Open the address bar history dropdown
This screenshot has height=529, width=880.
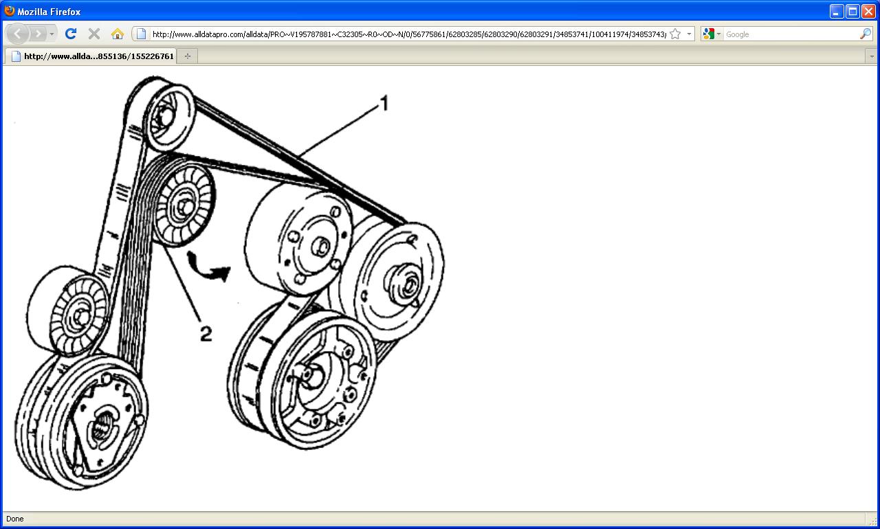(x=689, y=34)
